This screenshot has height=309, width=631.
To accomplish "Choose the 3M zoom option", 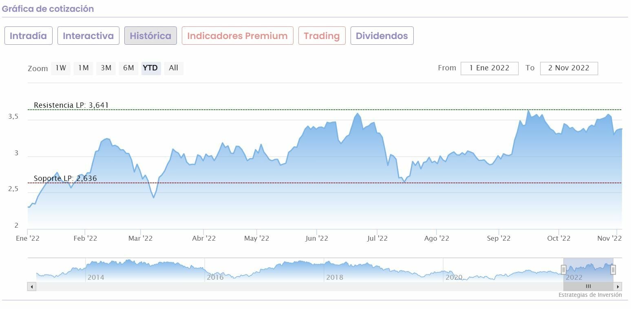I will tap(106, 68).
